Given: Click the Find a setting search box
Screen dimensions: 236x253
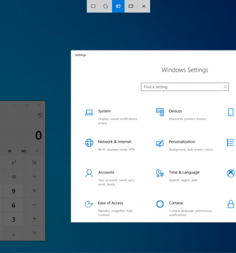Looking at the screenshot, I should tap(185, 87).
